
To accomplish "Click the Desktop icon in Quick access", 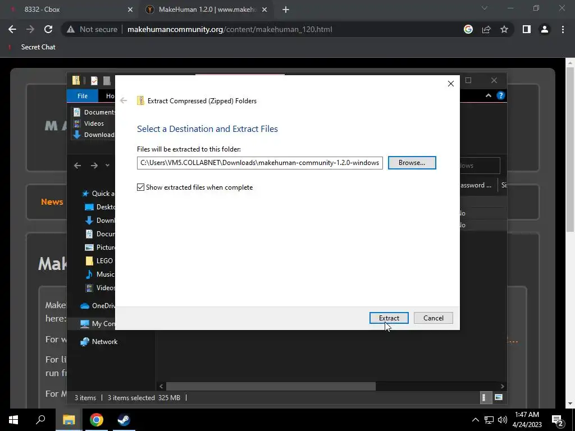I will (x=89, y=207).
